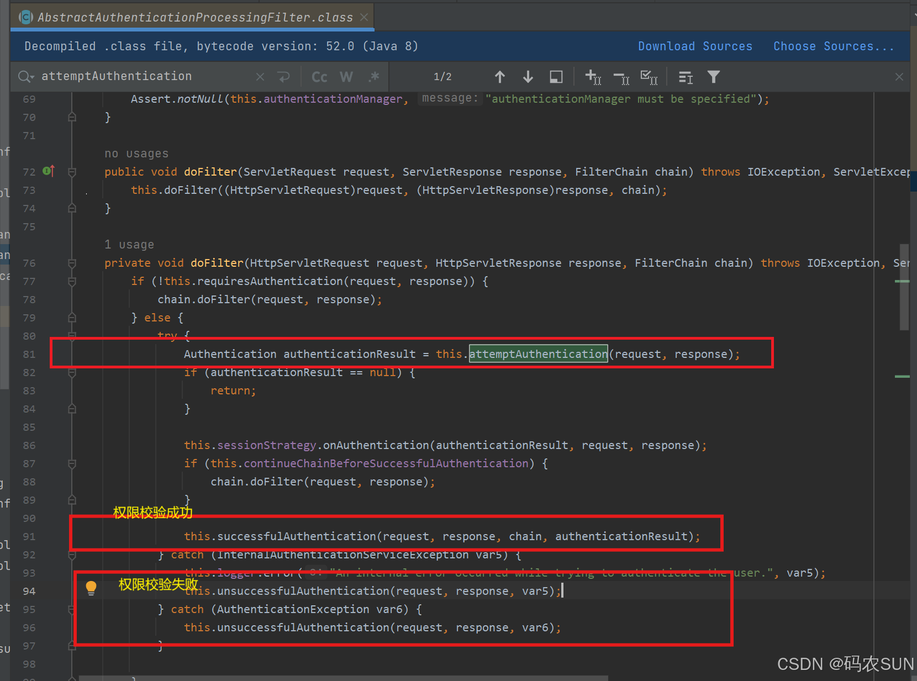Collapse the if block at line 82
917x681 pixels.
(x=72, y=373)
